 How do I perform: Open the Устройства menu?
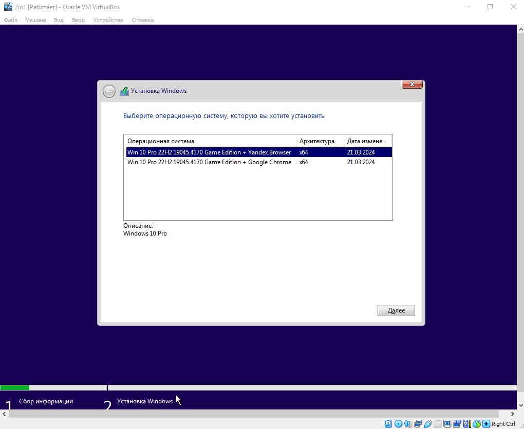pyautogui.click(x=108, y=20)
